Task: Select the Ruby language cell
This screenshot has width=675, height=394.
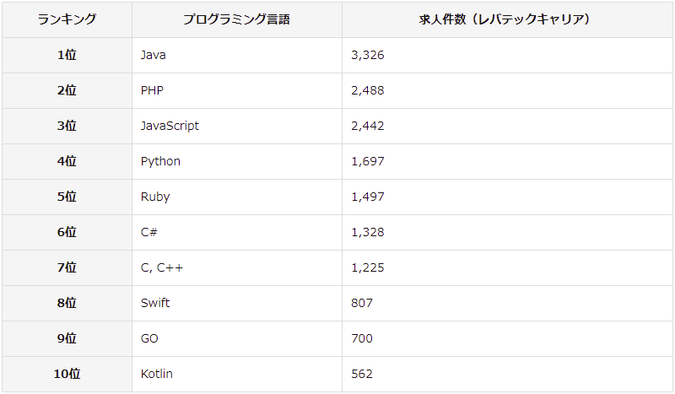Action: pyautogui.click(x=237, y=197)
